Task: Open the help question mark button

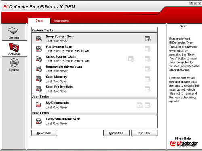Action: pos(191,3)
